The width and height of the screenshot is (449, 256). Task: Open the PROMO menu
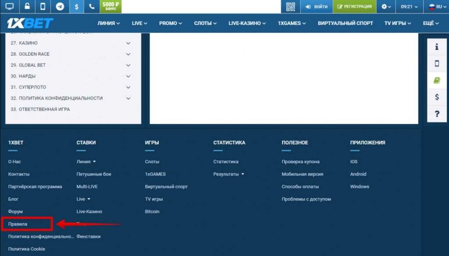pos(171,23)
